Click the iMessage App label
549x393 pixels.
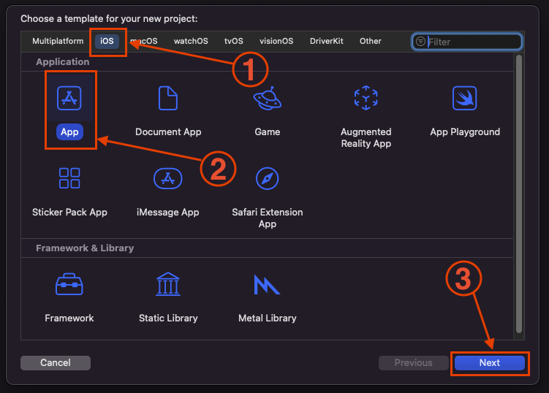(167, 213)
